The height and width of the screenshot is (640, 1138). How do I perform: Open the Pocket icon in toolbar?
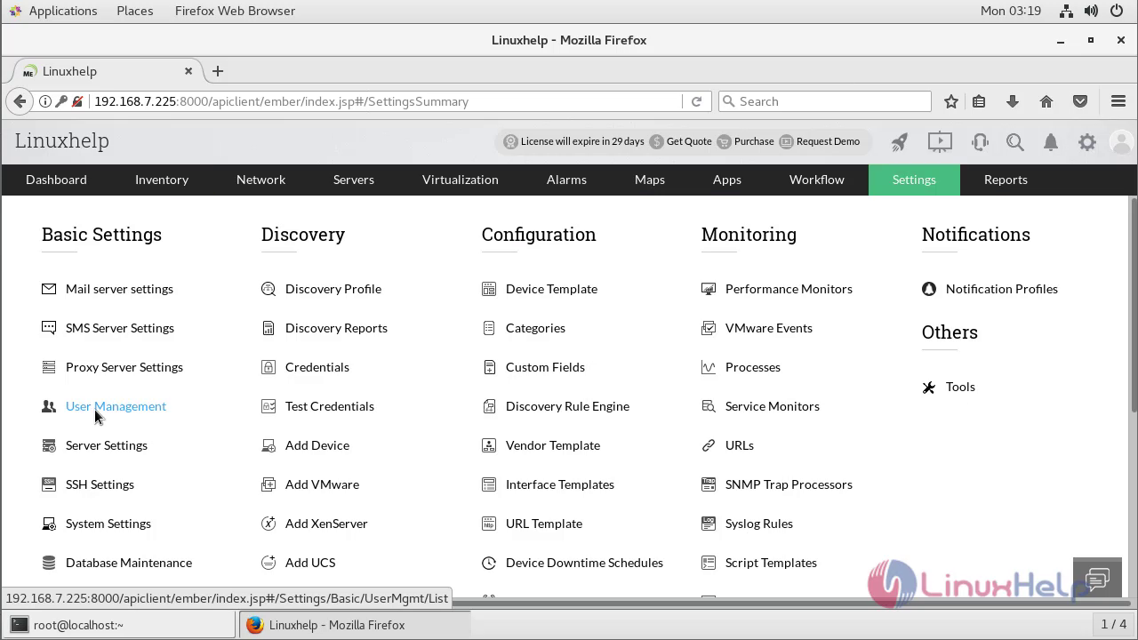tap(1080, 101)
